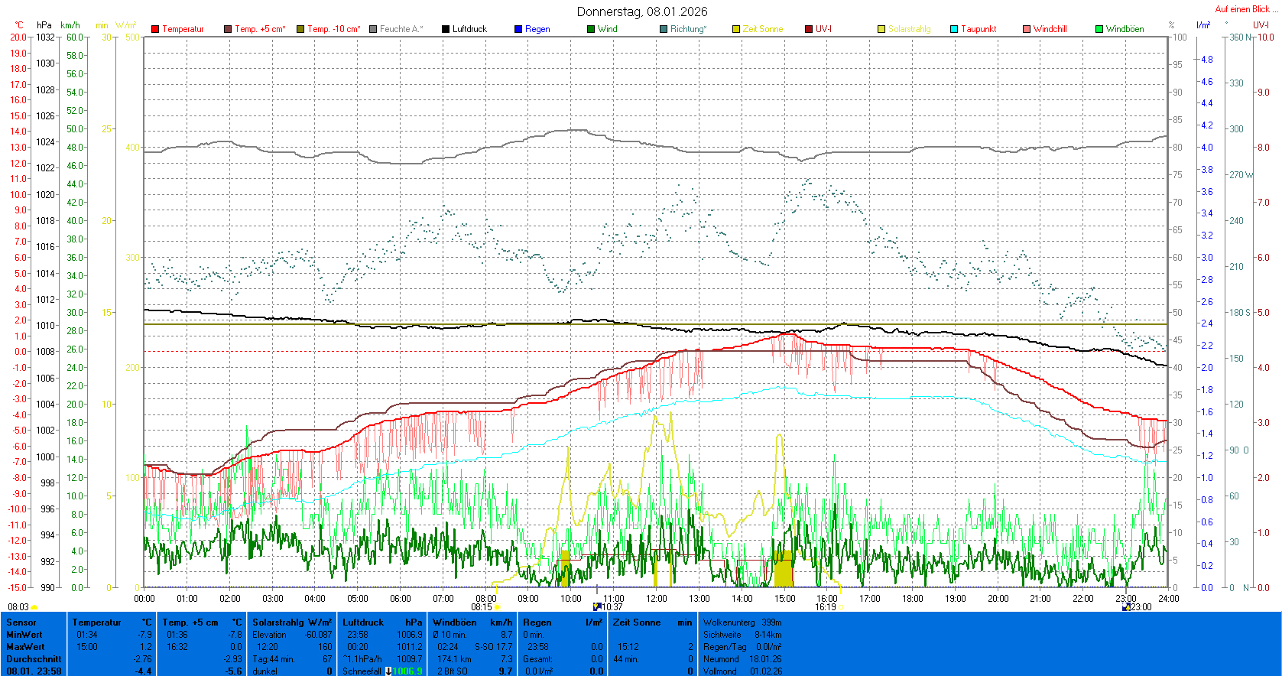Viewport: 1282px width, 676px height.
Task: Select the Solarstrahlg legend label
Action: tap(909, 29)
